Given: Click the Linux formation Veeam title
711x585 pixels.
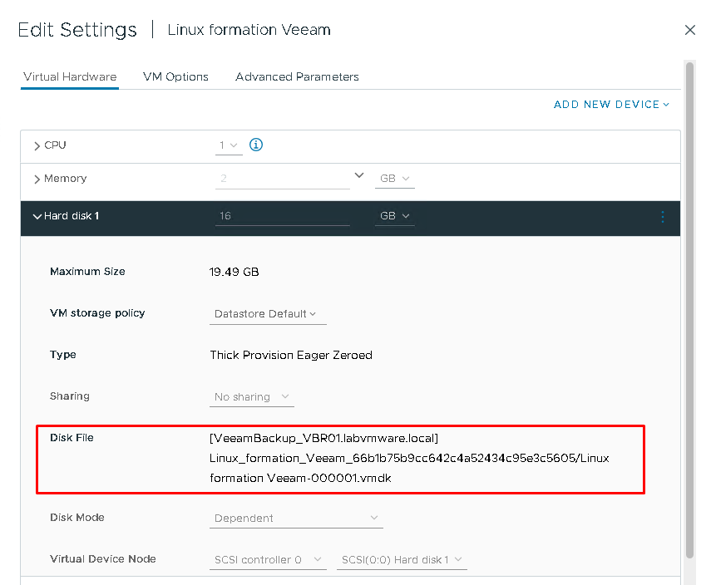Looking at the screenshot, I should [249, 30].
